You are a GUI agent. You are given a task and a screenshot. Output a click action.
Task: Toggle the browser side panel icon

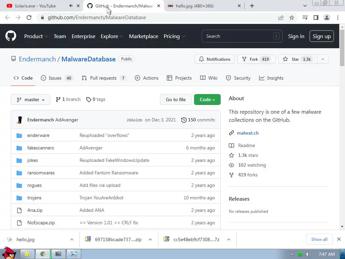[x=316, y=18]
